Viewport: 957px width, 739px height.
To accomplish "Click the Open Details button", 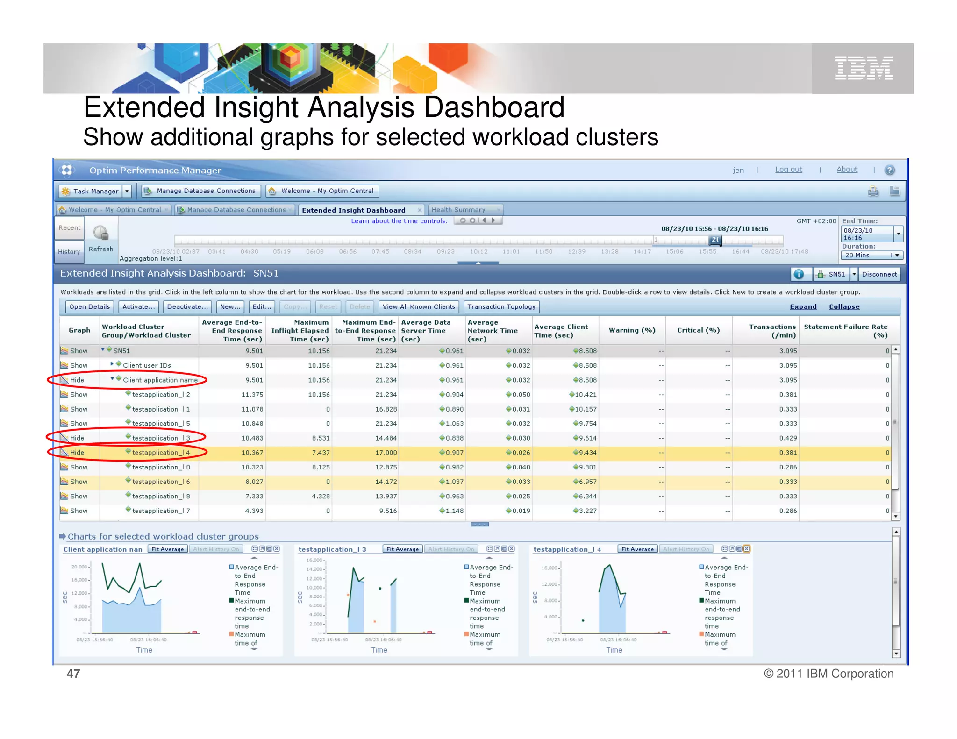I will (90, 307).
